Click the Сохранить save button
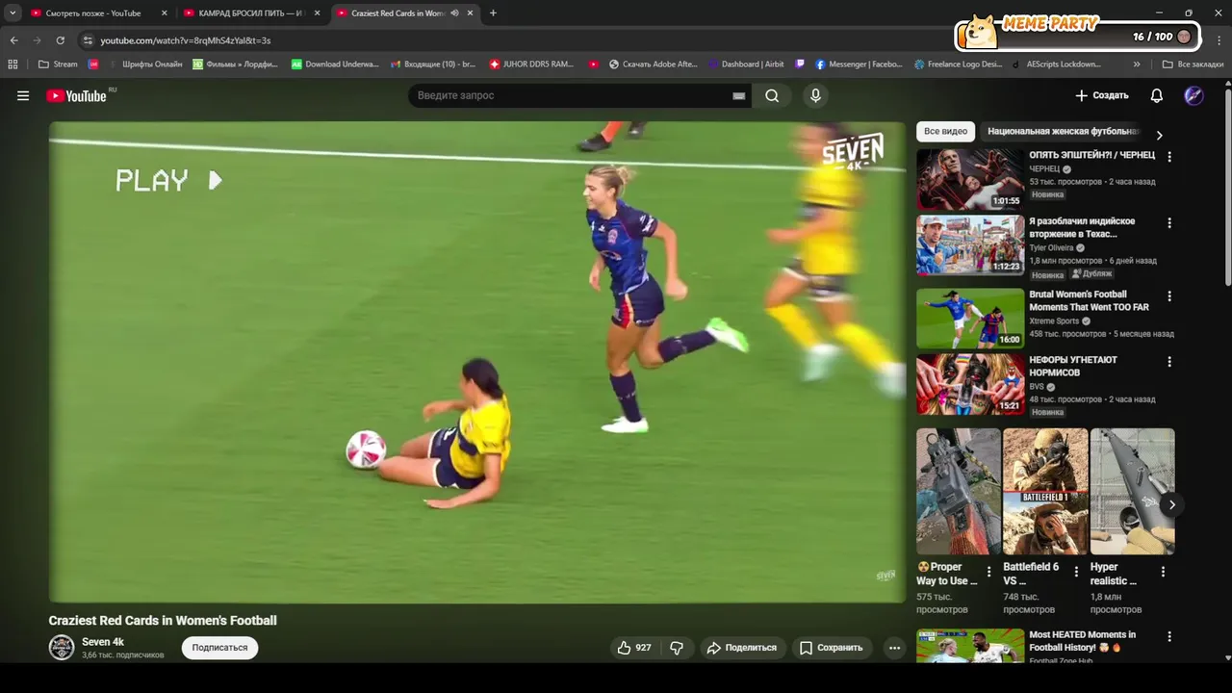 (832, 648)
